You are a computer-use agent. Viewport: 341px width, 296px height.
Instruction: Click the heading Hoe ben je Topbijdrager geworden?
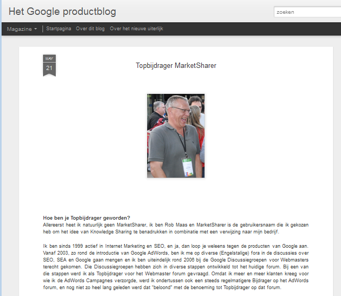[87, 218]
